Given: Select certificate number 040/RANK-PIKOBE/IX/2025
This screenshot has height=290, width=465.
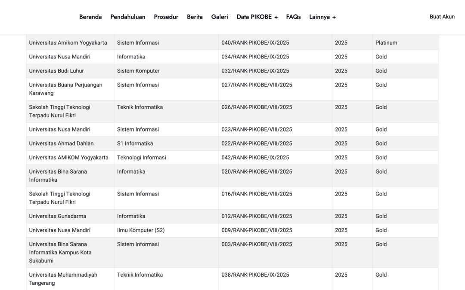Looking at the screenshot, I should [x=255, y=43].
